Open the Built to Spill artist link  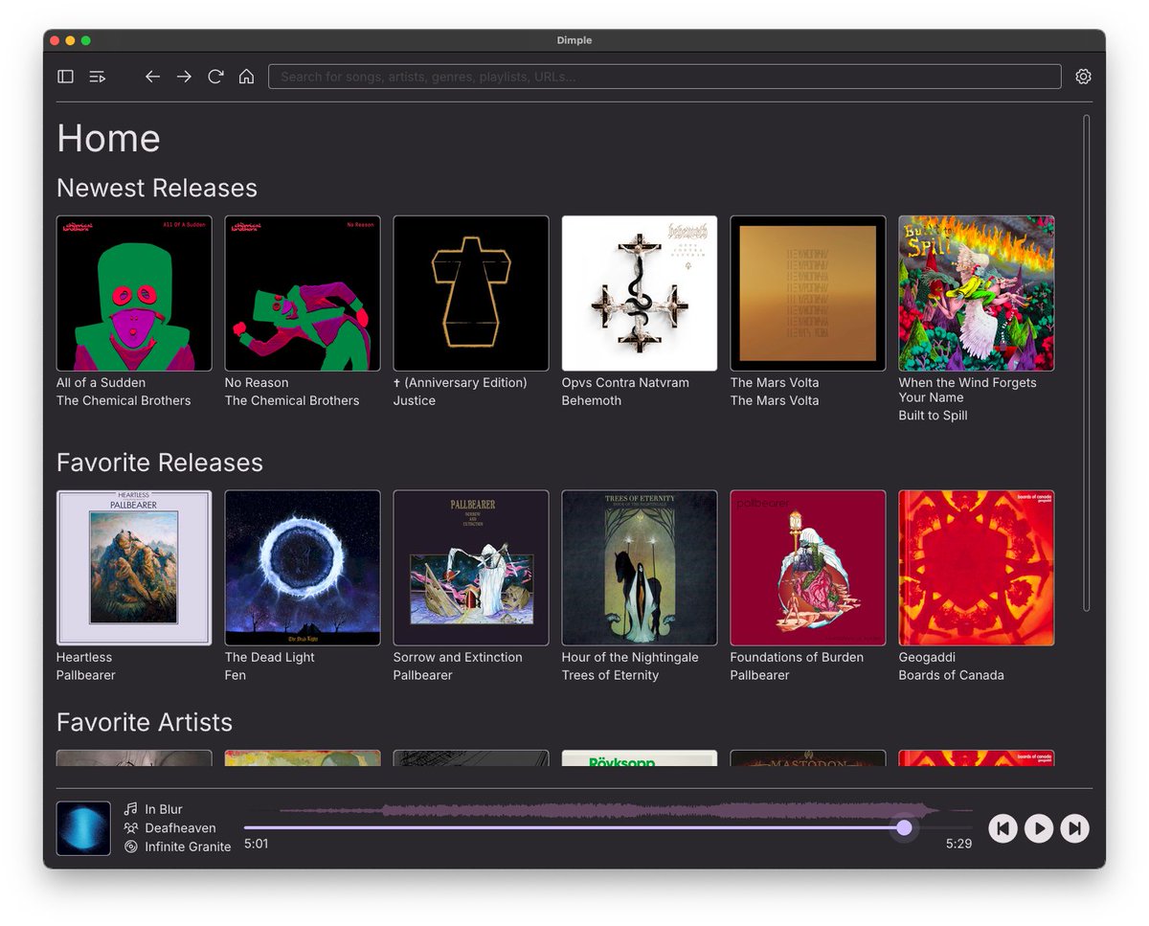(933, 416)
